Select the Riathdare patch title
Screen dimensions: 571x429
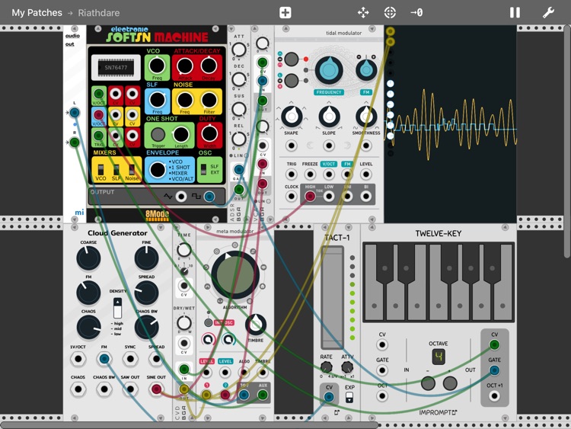[x=99, y=13]
